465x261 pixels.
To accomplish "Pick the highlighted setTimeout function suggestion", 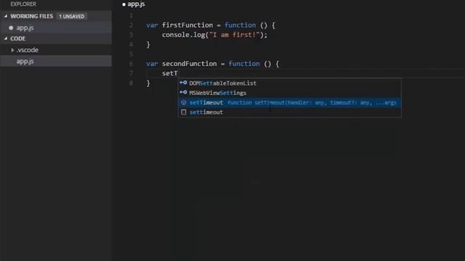I will pyautogui.click(x=289, y=103).
